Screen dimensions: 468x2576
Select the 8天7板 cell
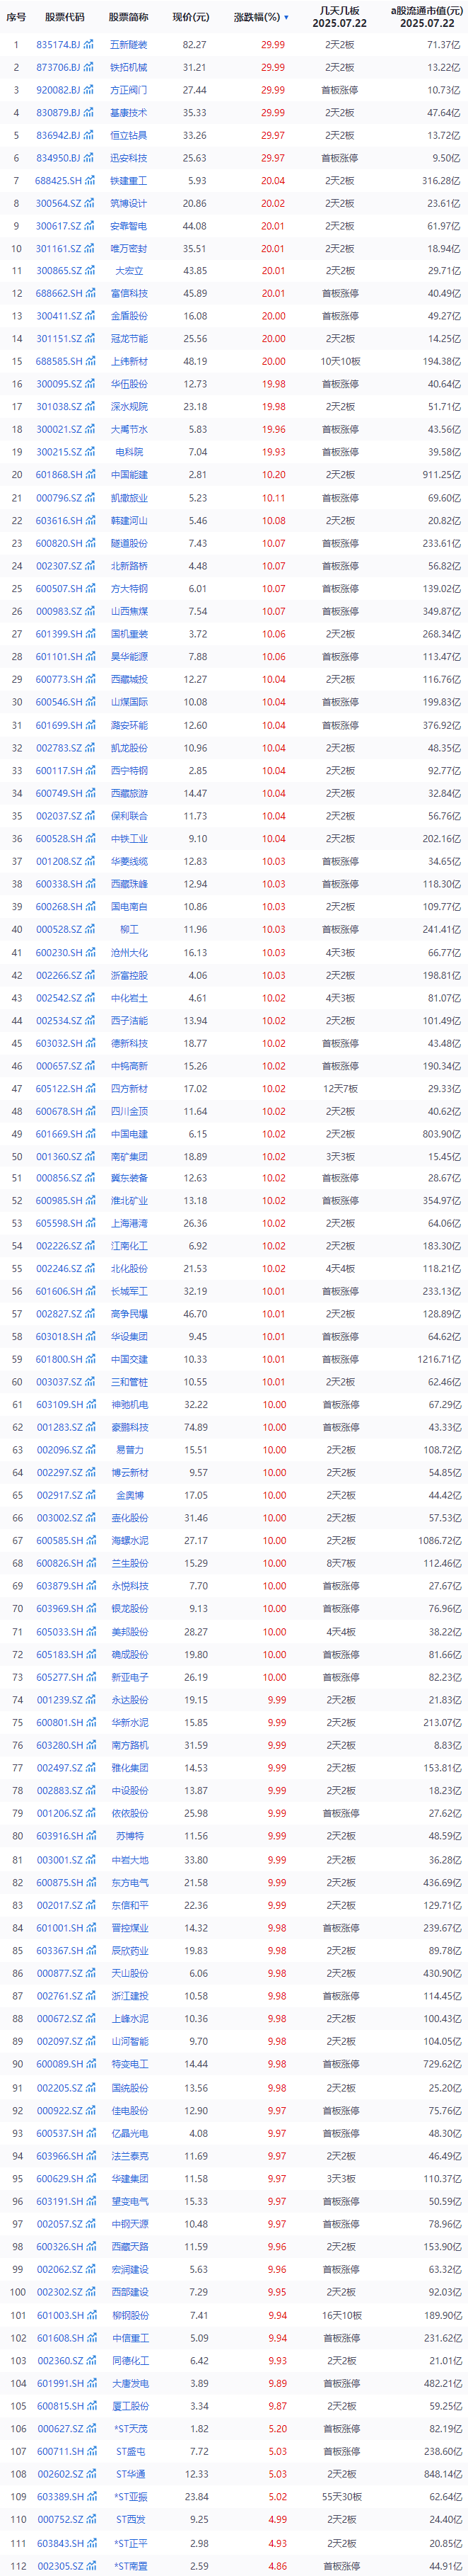[340, 1564]
